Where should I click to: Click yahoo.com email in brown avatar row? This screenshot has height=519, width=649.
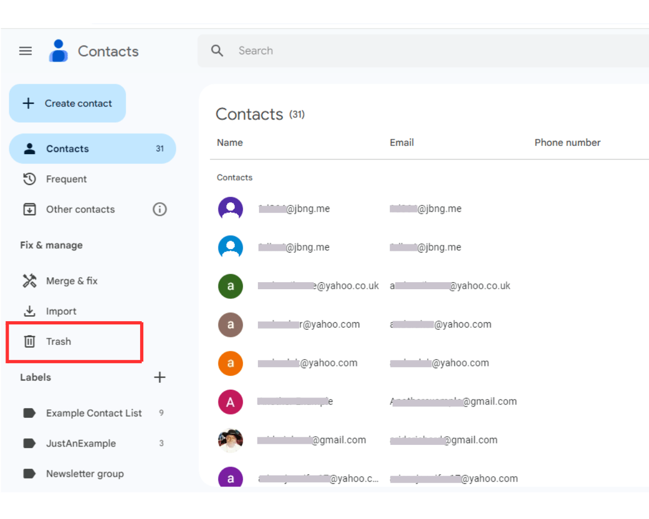441,324
